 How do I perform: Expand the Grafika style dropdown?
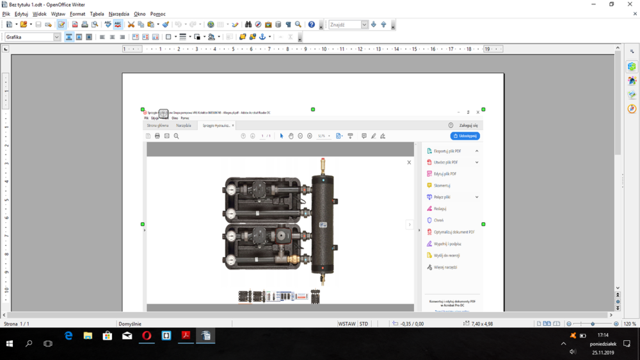[x=57, y=37]
